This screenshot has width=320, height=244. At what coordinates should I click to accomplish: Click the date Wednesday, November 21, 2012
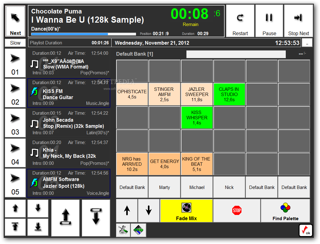(152, 43)
